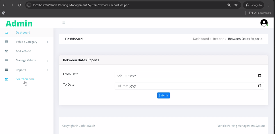Screen dimensions: 275x134
Task: Click the Manage Vehicle grid icon
Action: point(6,60)
